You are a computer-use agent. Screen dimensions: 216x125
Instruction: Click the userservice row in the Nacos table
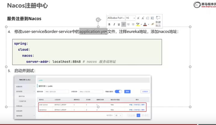click(x=92, y=110)
